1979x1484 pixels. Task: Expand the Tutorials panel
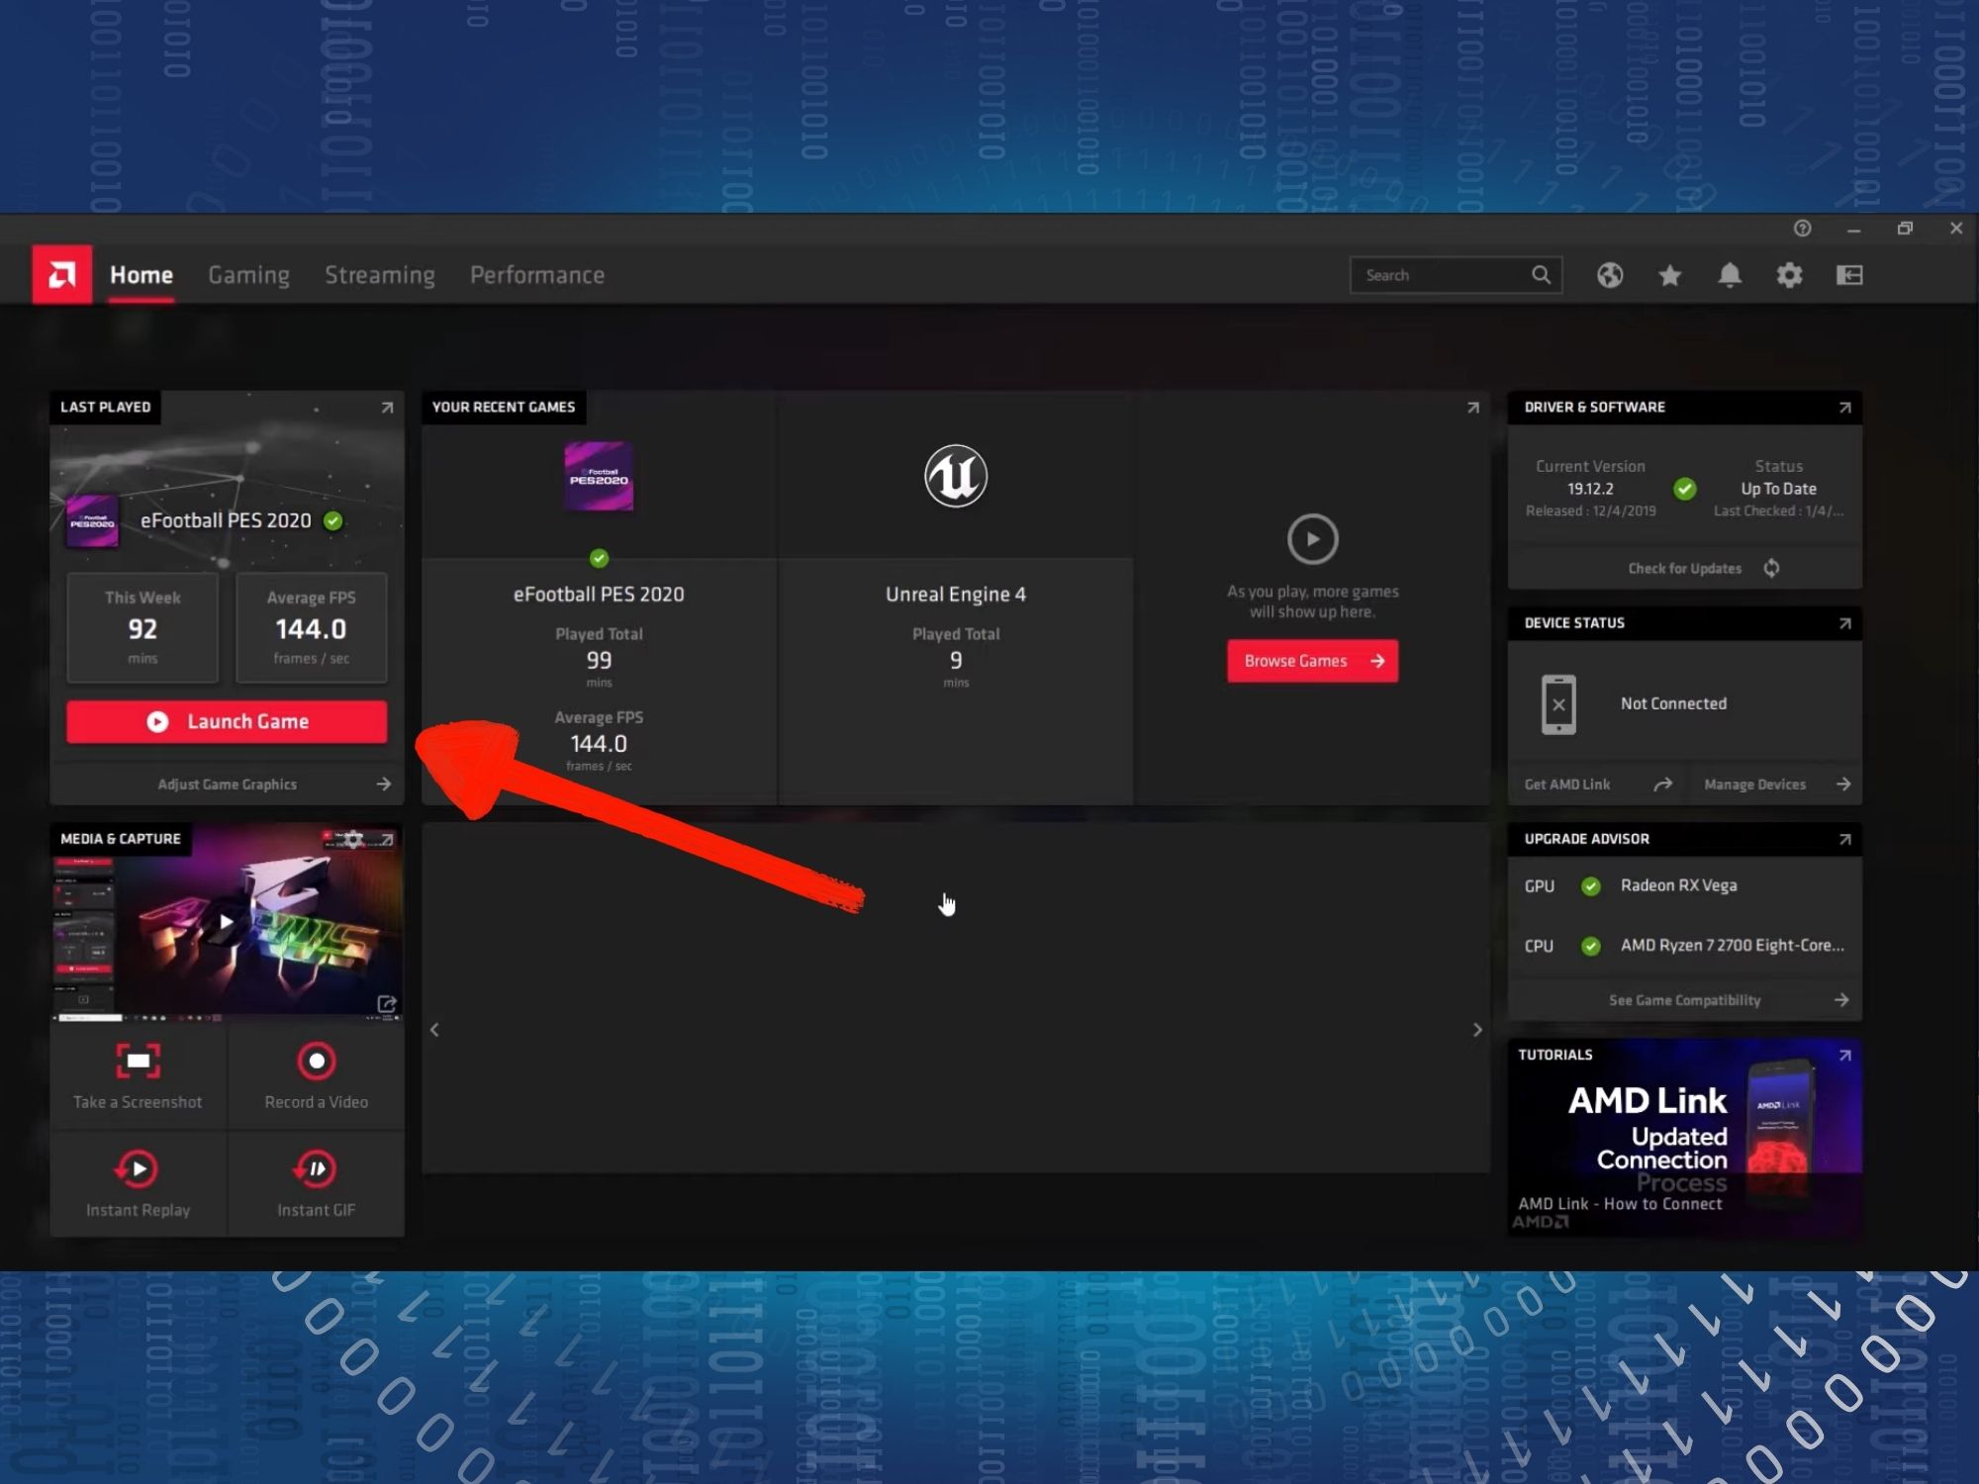pyautogui.click(x=1844, y=1056)
